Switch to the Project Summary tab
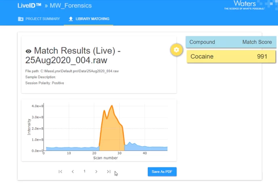 [x=42, y=19]
